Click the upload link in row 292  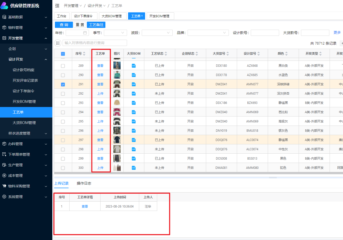click(x=100, y=94)
